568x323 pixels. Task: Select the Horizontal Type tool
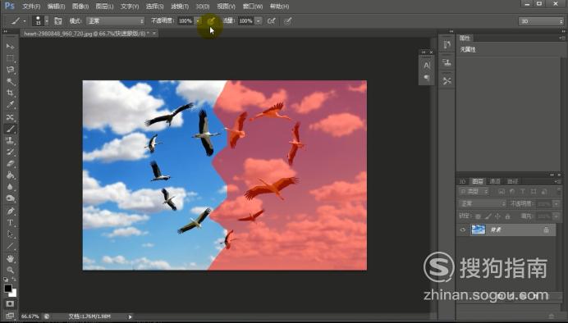tap(10, 222)
